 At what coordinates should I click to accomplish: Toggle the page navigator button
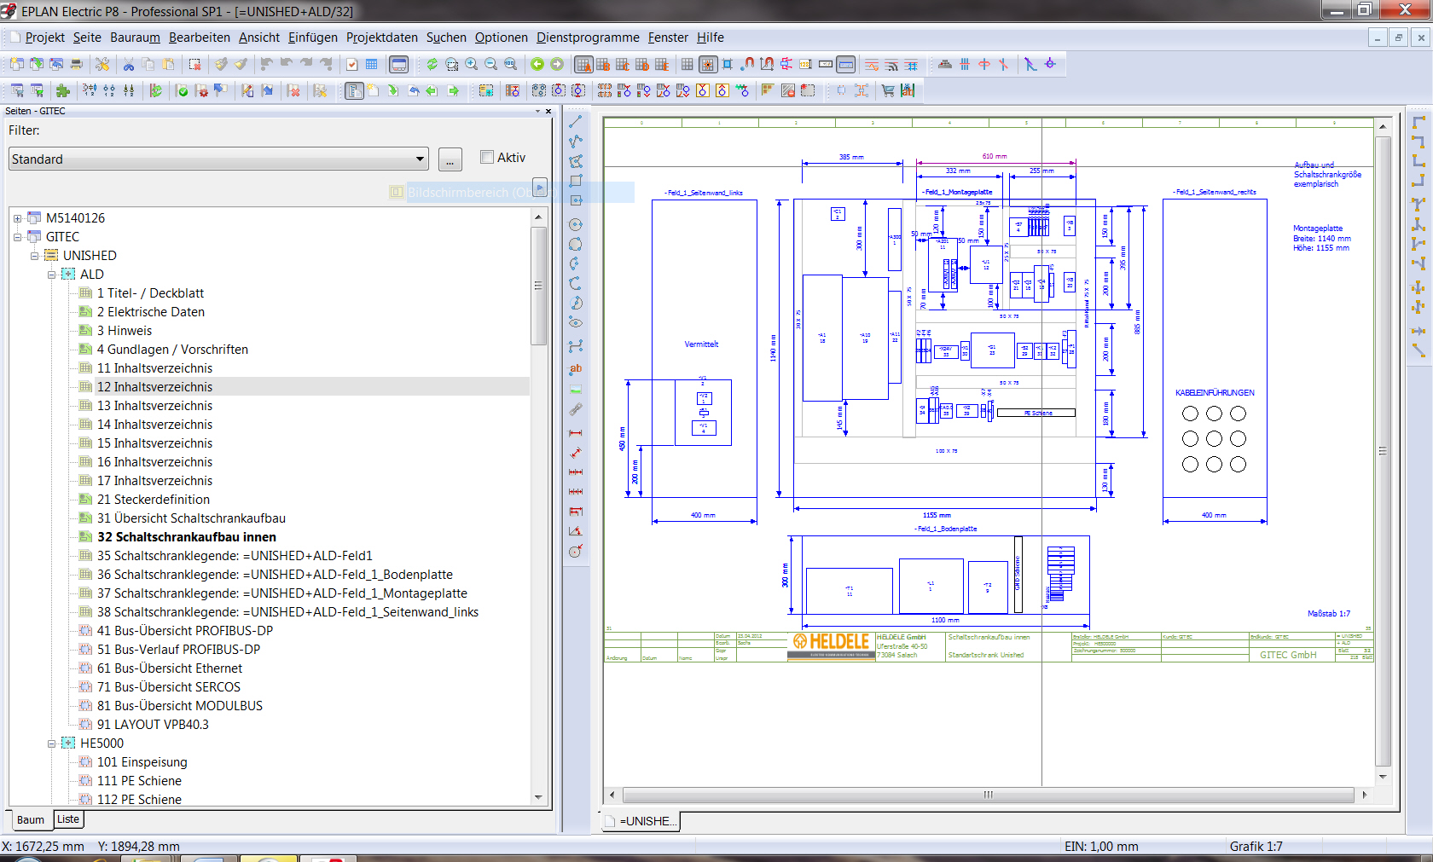point(354,90)
